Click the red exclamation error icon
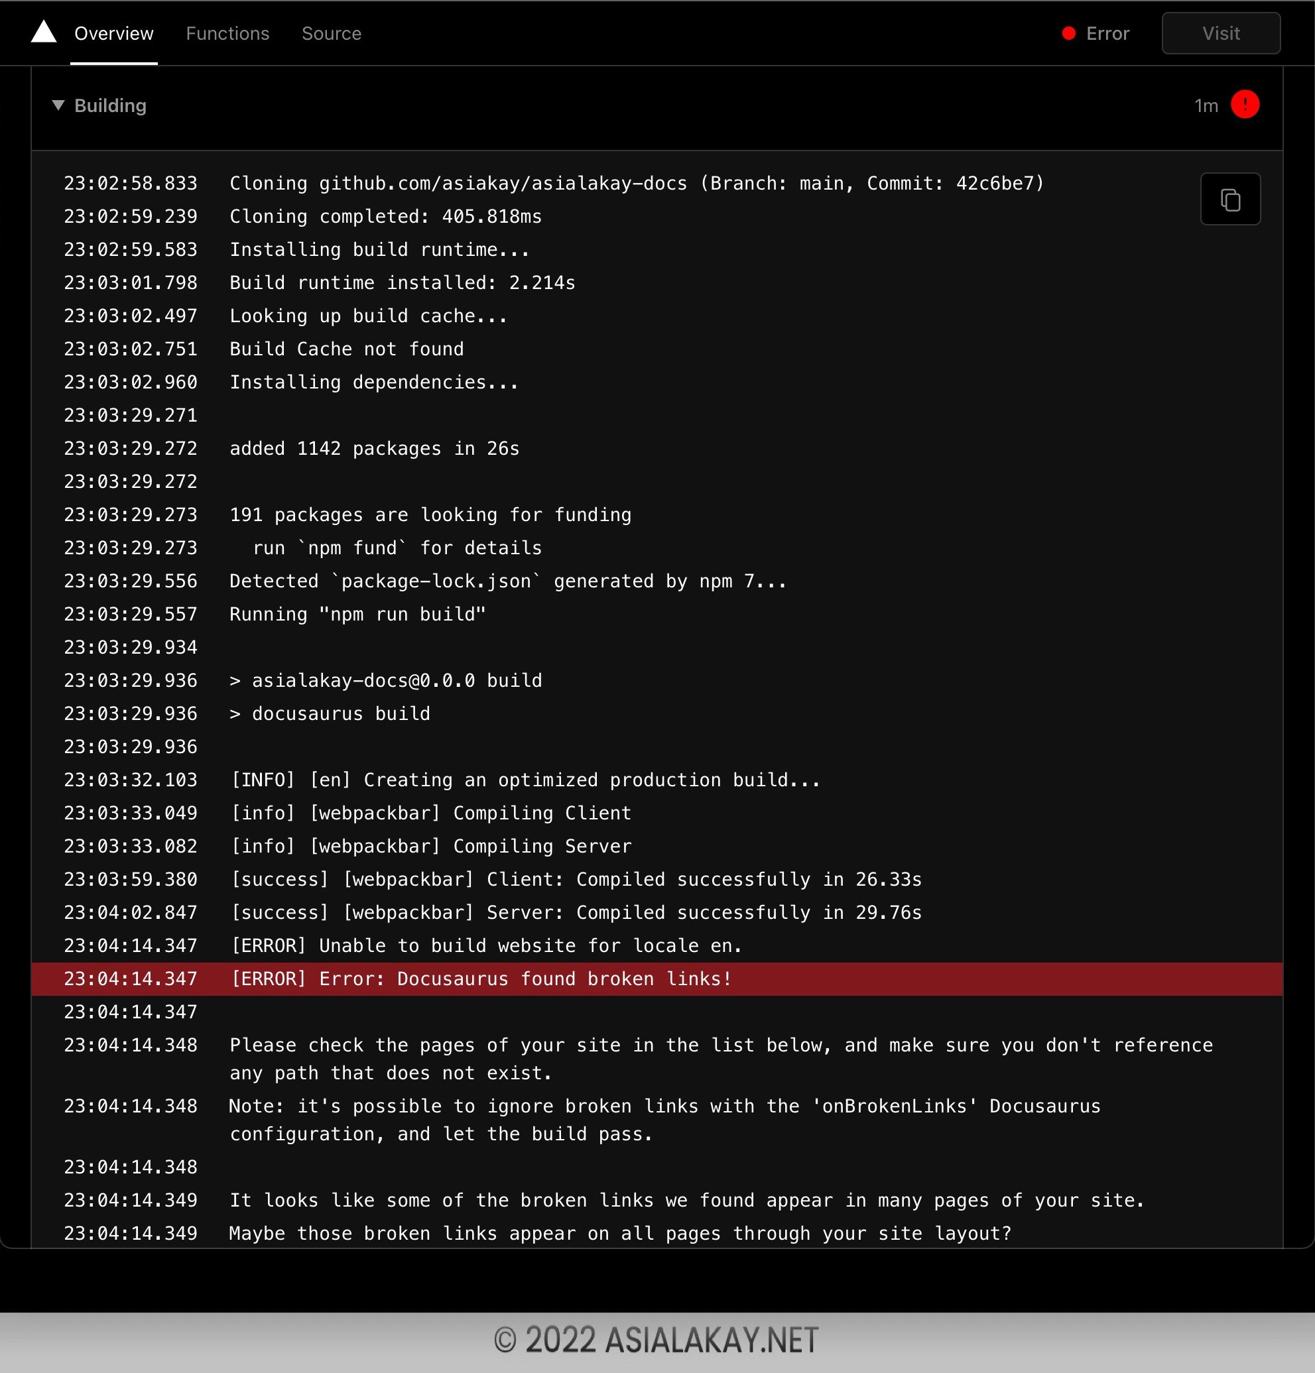Image resolution: width=1315 pixels, height=1373 pixels. pyautogui.click(x=1244, y=105)
